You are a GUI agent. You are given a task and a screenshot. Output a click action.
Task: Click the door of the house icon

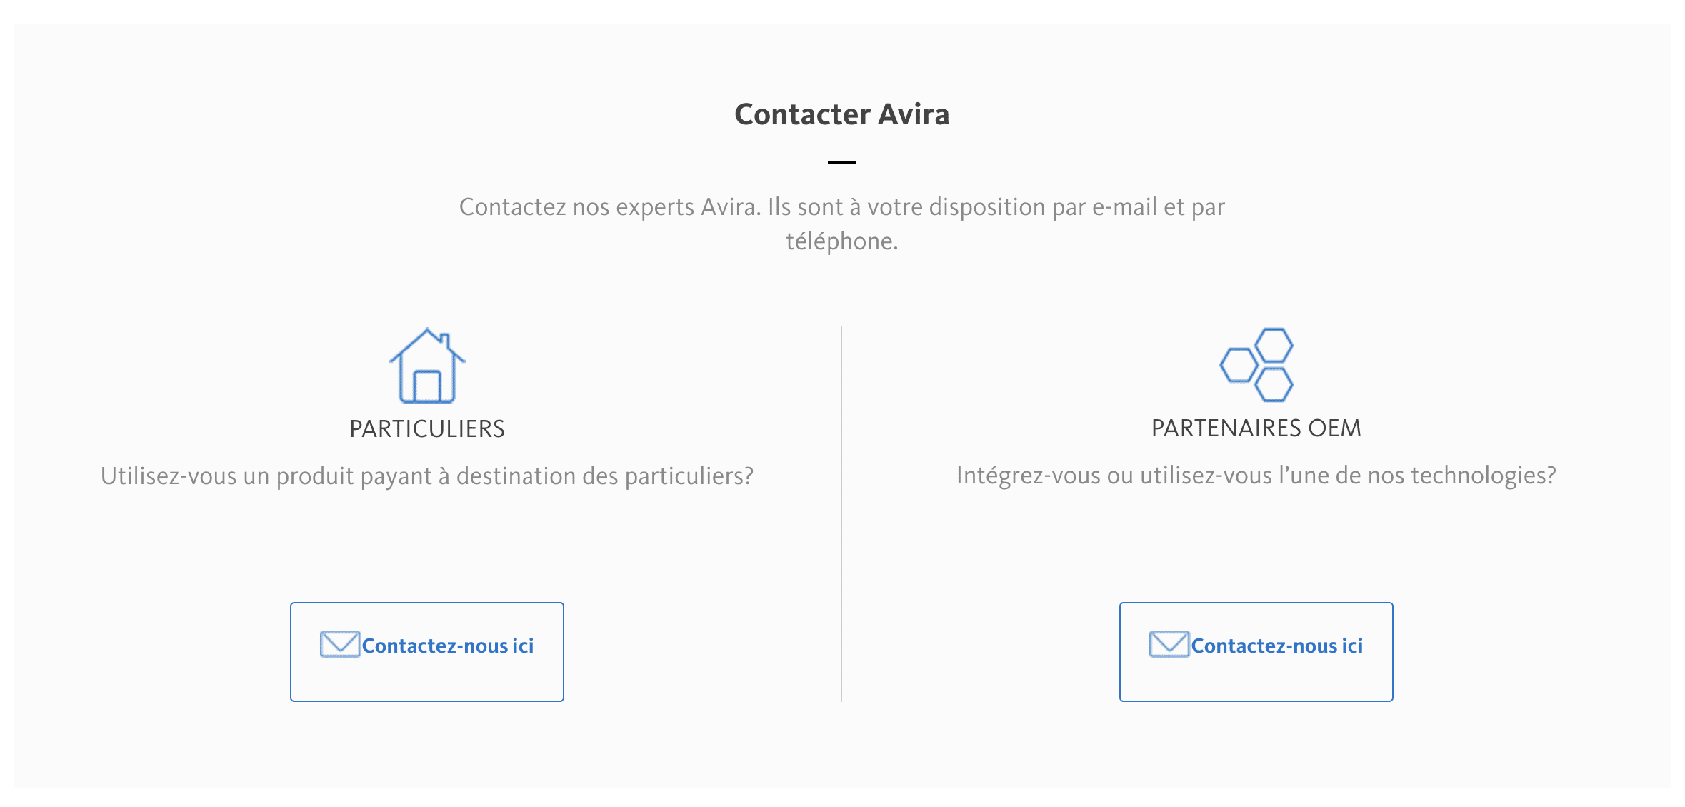click(x=427, y=386)
